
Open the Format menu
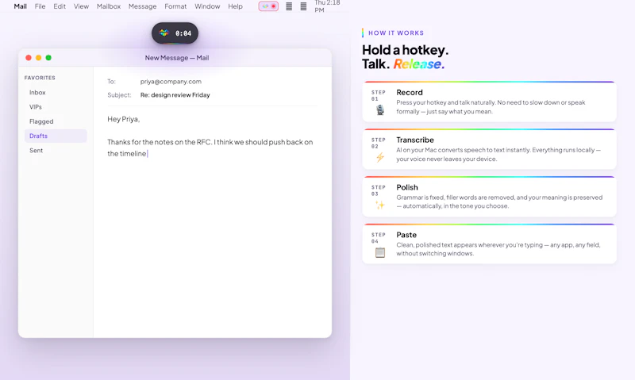(x=175, y=6)
